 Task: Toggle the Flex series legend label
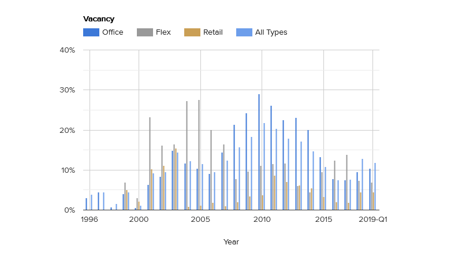(163, 32)
